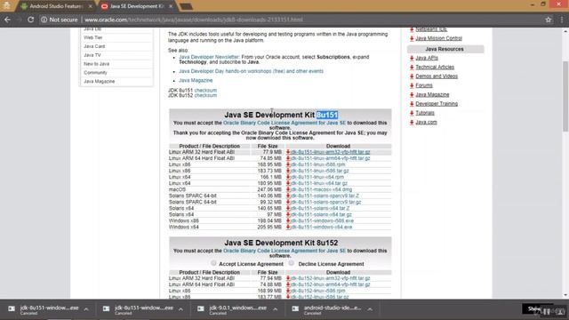569x320 pixels.
Task: Open 8u151 Oracle Binary Code License Agreement link
Action: point(284,123)
